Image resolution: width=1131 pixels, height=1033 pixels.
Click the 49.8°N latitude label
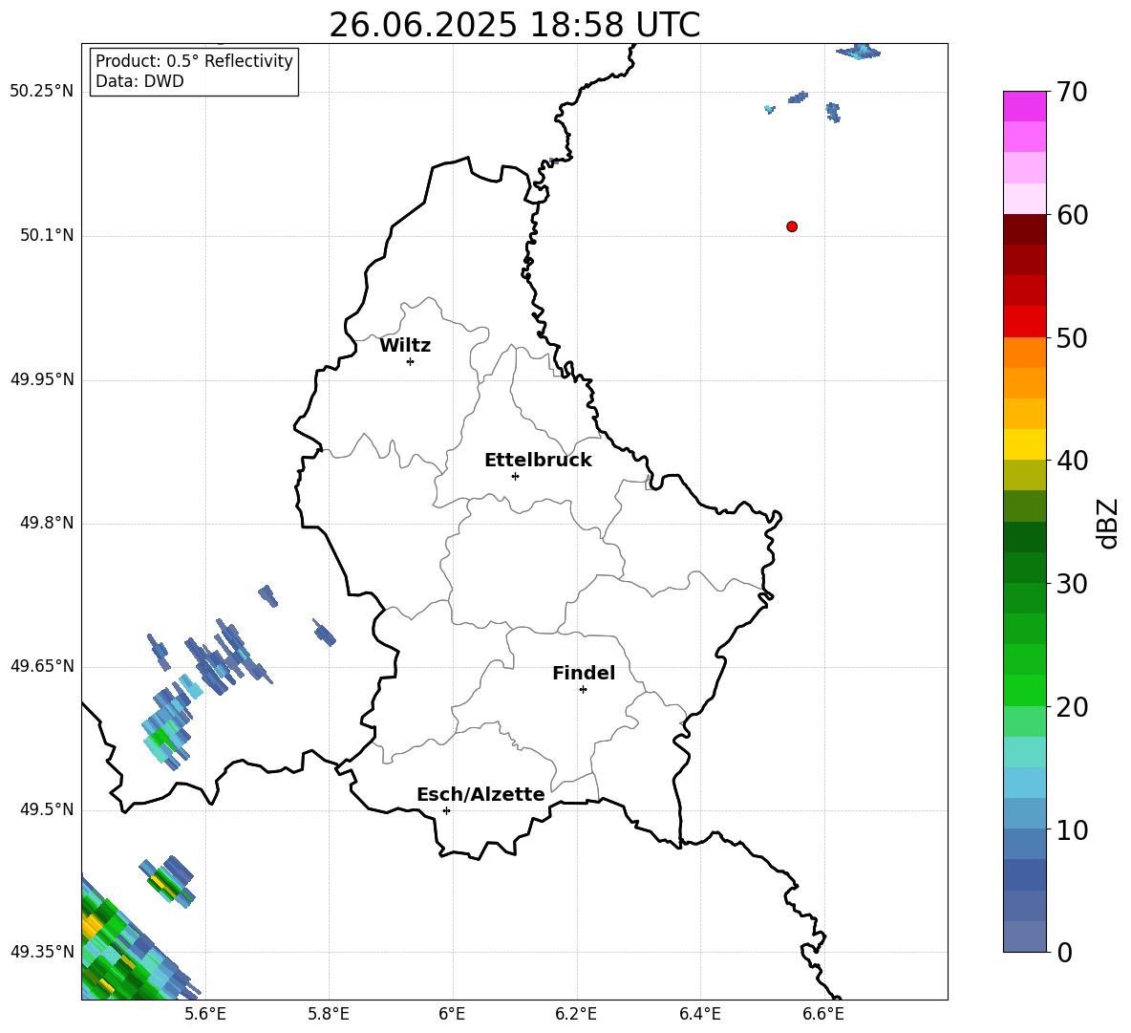coord(47,523)
